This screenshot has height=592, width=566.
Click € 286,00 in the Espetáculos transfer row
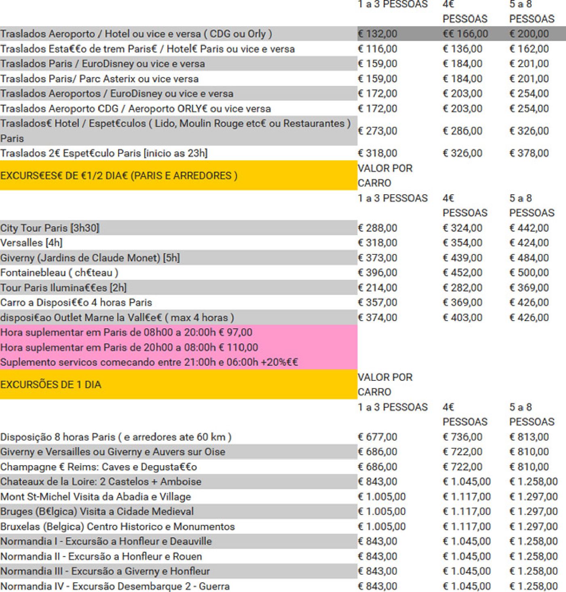pyautogui.click(x=463, y=131)
